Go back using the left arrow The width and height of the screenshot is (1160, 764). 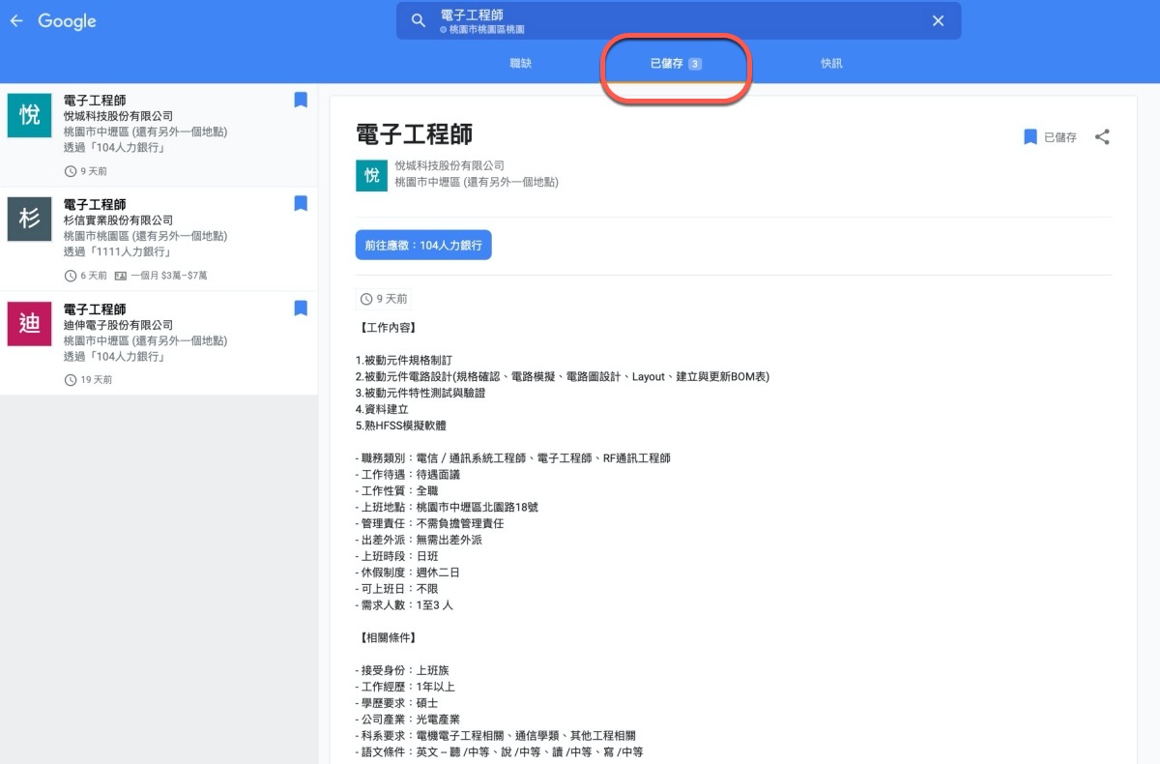(16, 21)
